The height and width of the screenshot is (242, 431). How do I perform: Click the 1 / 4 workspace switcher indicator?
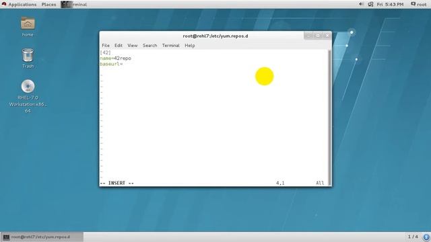[x=413, y=237]
